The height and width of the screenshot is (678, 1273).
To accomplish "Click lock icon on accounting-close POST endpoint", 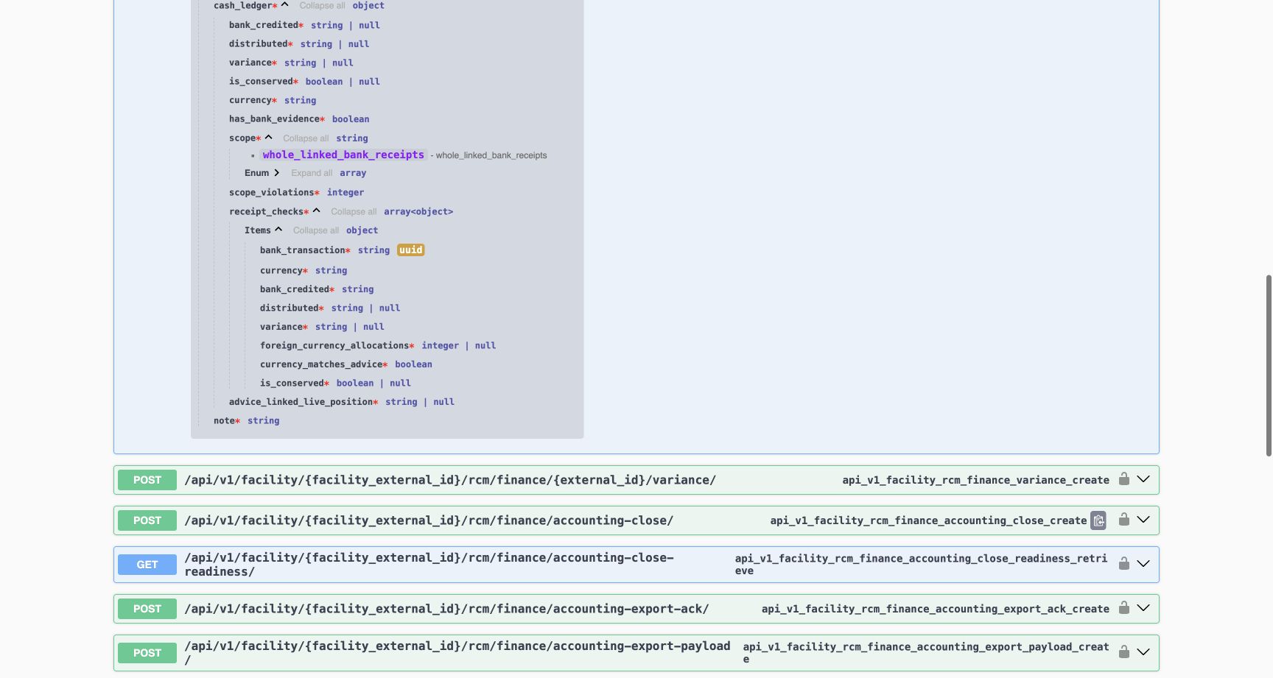I will pyautogui.click(x=1124, y=520).
